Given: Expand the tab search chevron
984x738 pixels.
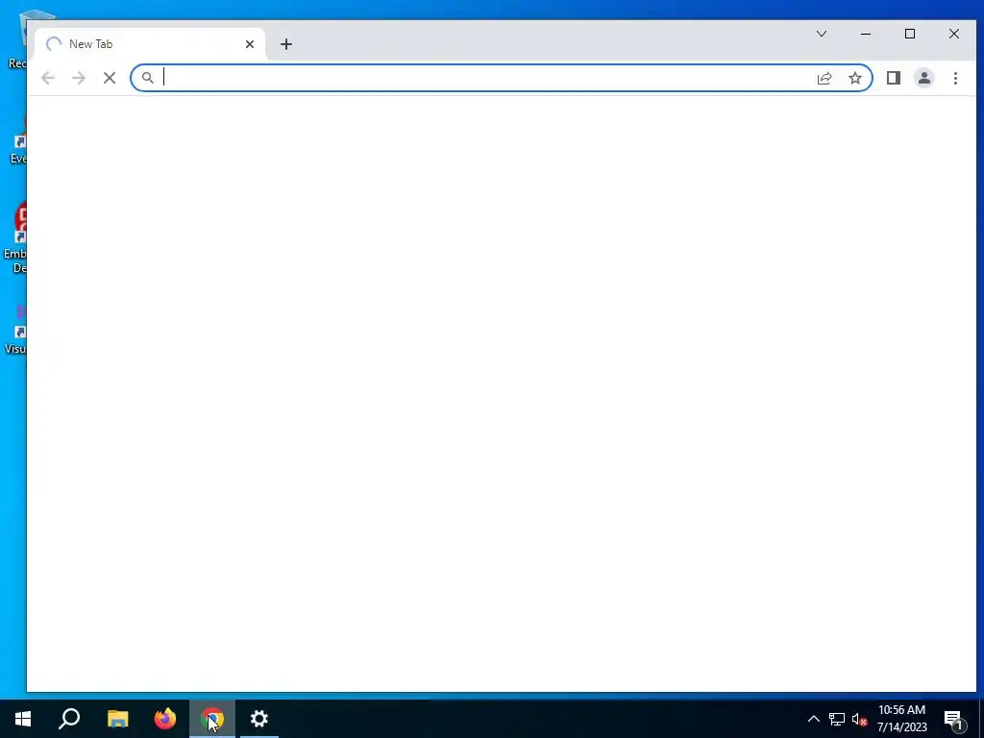Looking at the screenshot, I should pyautogui.click(x=822, y=34).
